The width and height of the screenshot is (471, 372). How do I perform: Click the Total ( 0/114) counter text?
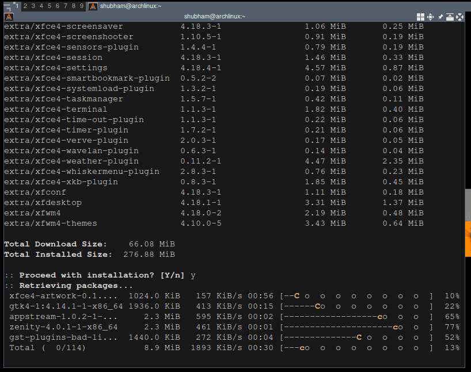pyautogui.click(x=47, y=348)
